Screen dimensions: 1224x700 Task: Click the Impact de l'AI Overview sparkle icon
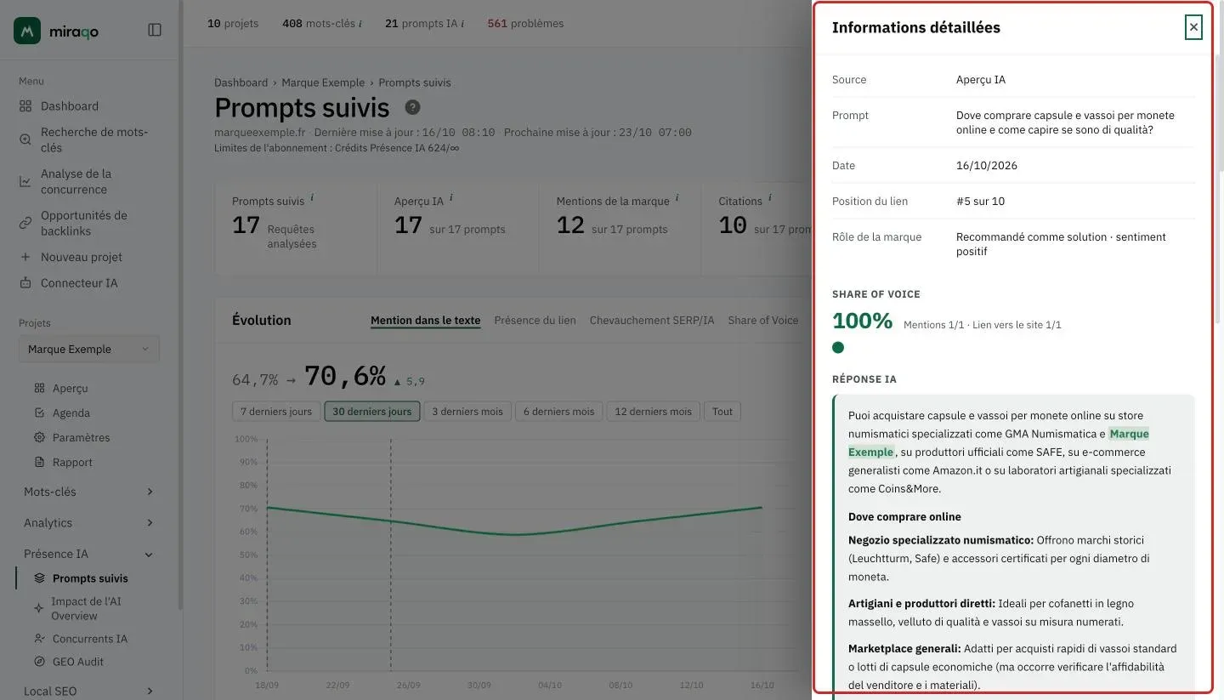[38, 608]
